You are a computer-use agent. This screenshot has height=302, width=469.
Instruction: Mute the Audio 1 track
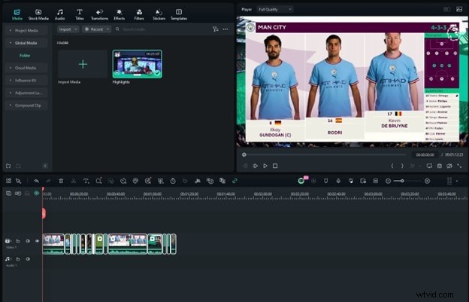coord(27,259)
